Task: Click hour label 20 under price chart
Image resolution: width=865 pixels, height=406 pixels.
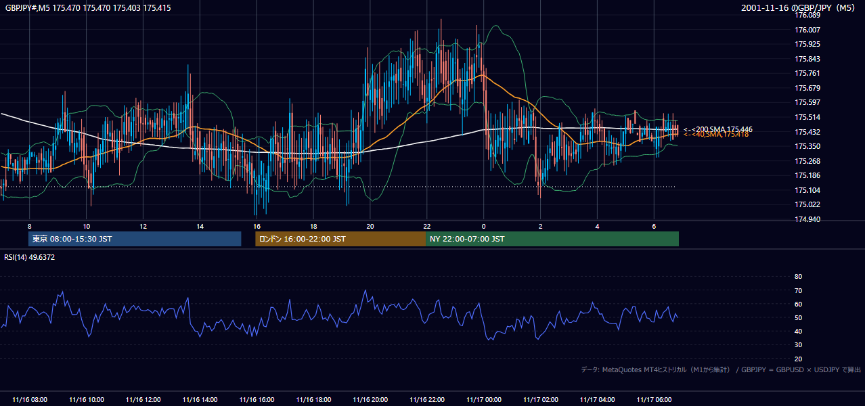Action: click(x=370, y=226)
